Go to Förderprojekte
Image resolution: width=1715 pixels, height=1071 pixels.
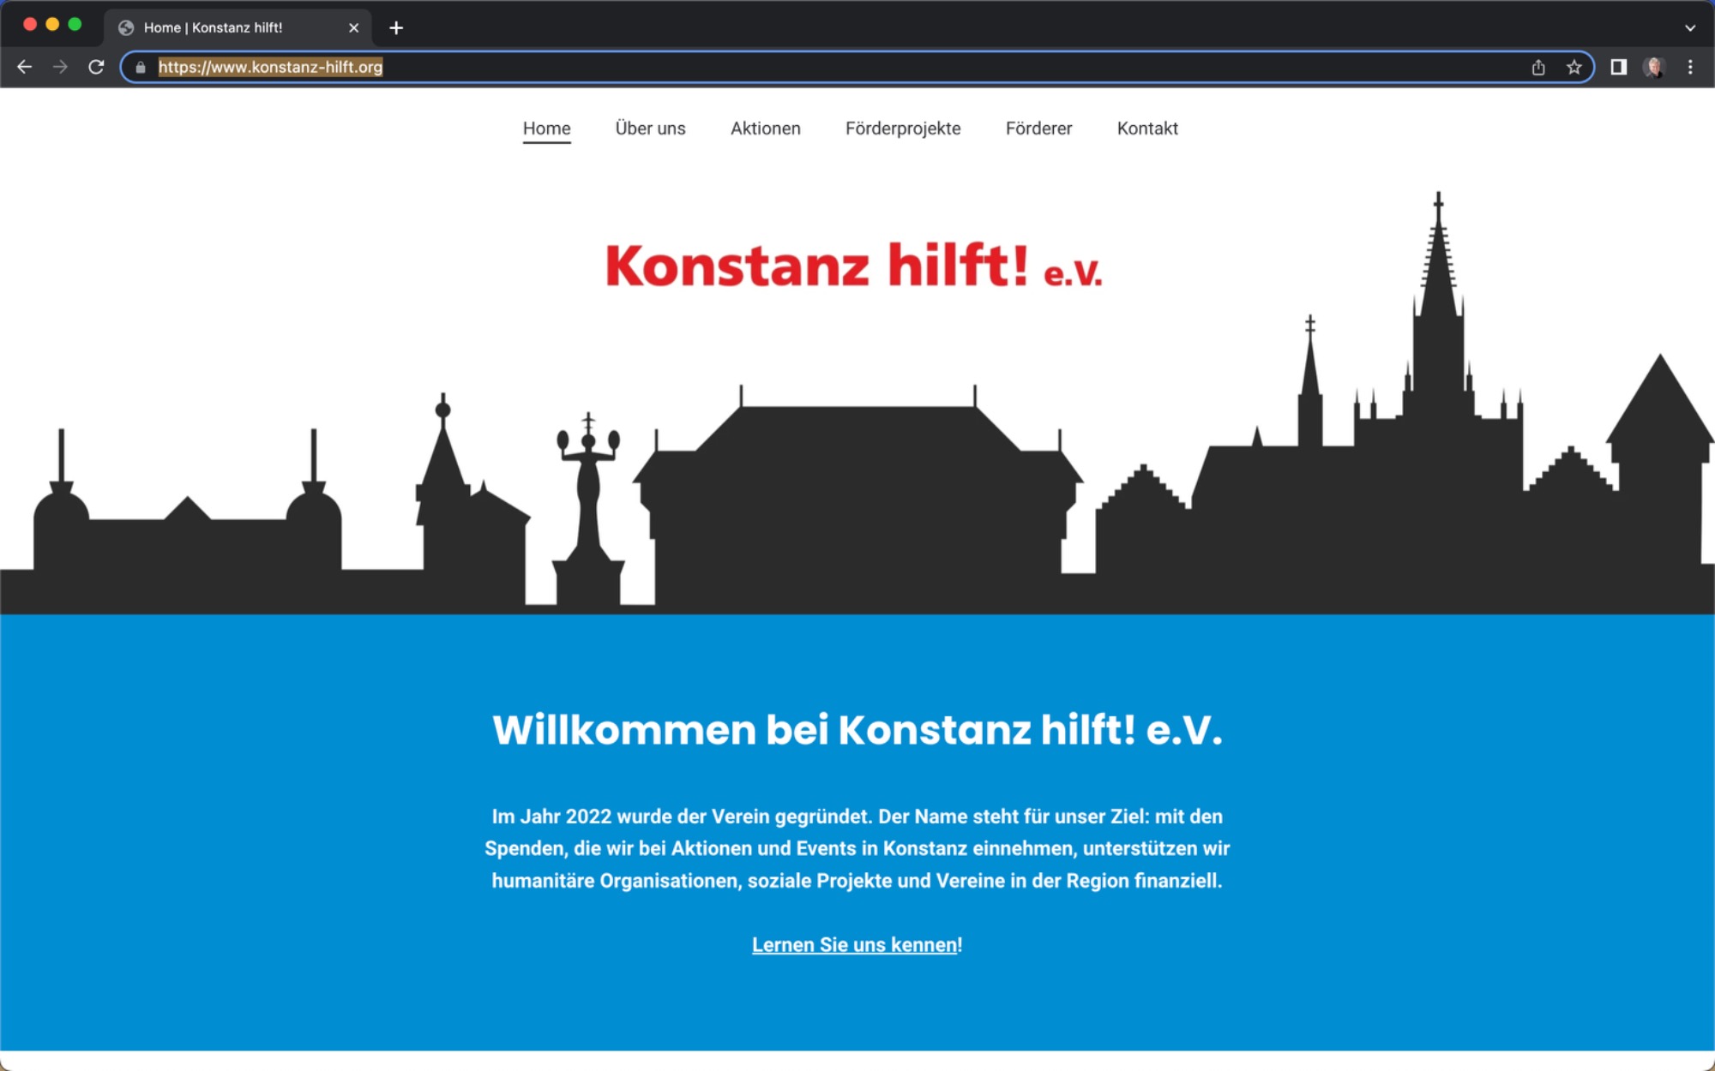[x=903, y=129]
